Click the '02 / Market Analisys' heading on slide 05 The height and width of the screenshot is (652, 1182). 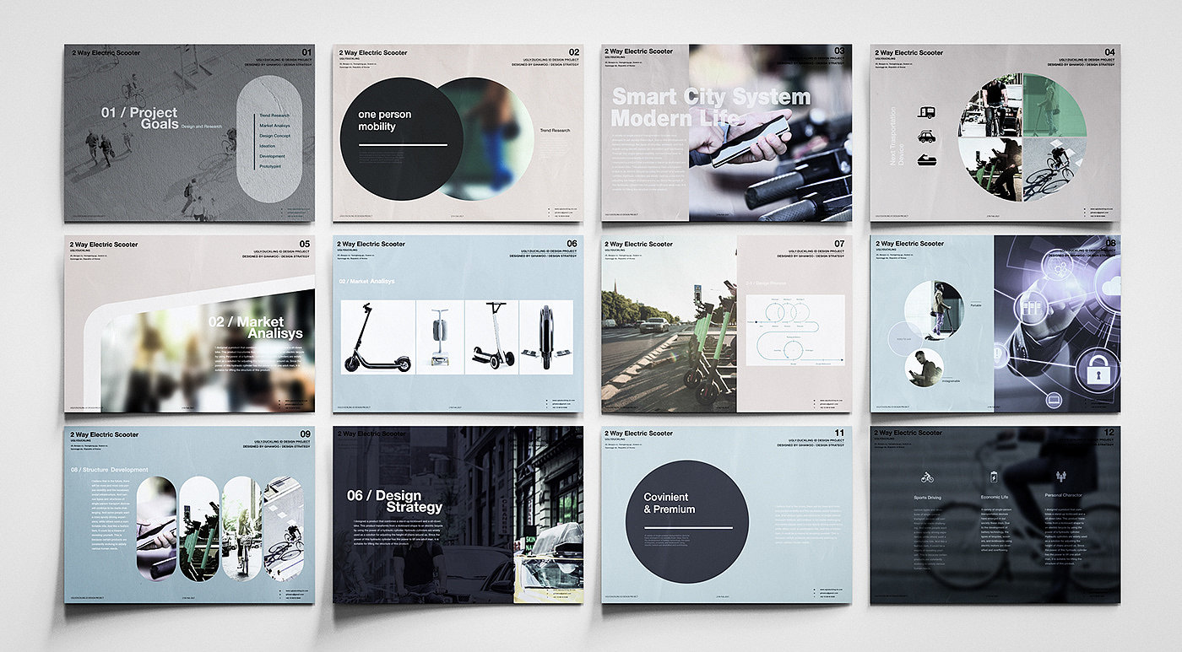tap(256, 327)
